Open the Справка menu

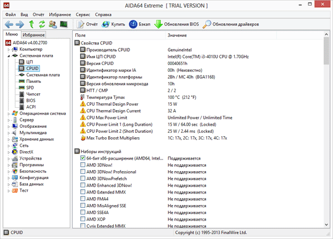coord(103,14)
